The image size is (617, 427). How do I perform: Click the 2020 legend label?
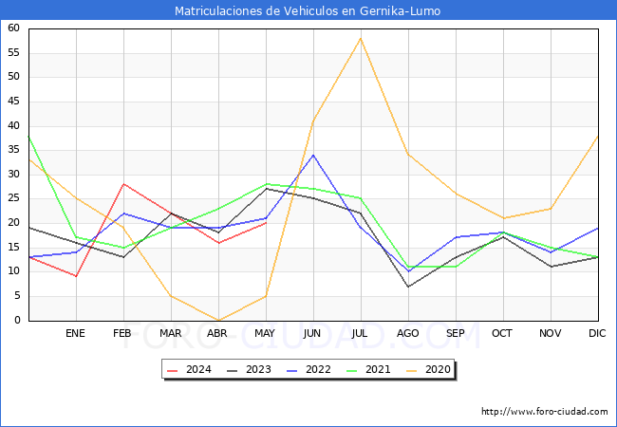click(438, 370)
